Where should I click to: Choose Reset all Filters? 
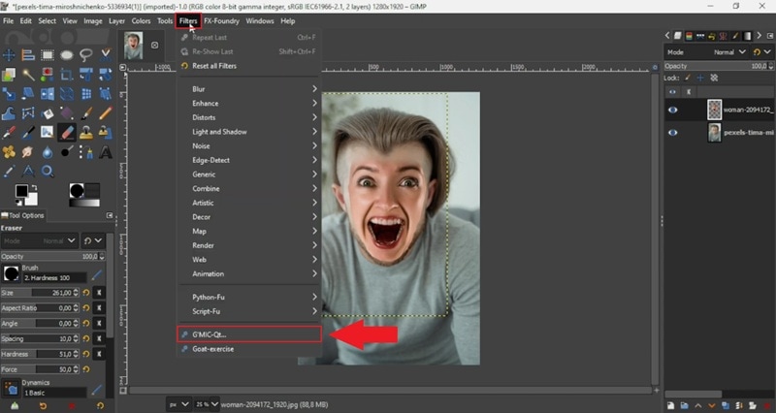pos(249,66)
